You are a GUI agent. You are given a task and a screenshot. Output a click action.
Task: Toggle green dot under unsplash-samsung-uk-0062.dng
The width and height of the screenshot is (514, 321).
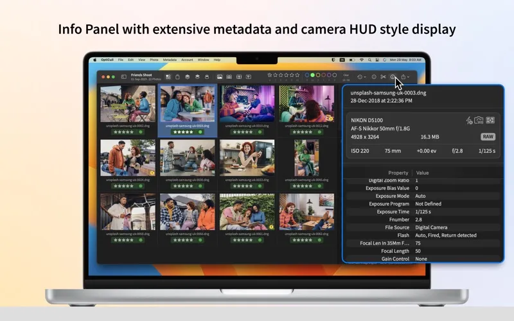click(319, 239)
